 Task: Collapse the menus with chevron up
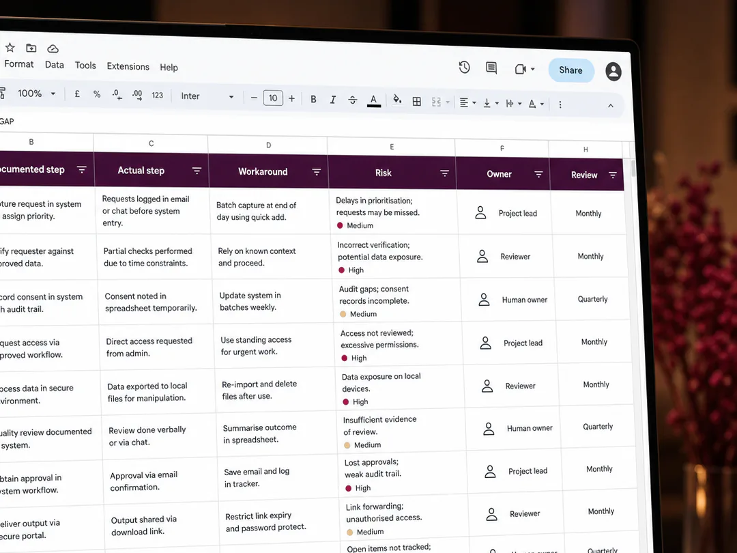pyautogui.click(x=611, y=106)
